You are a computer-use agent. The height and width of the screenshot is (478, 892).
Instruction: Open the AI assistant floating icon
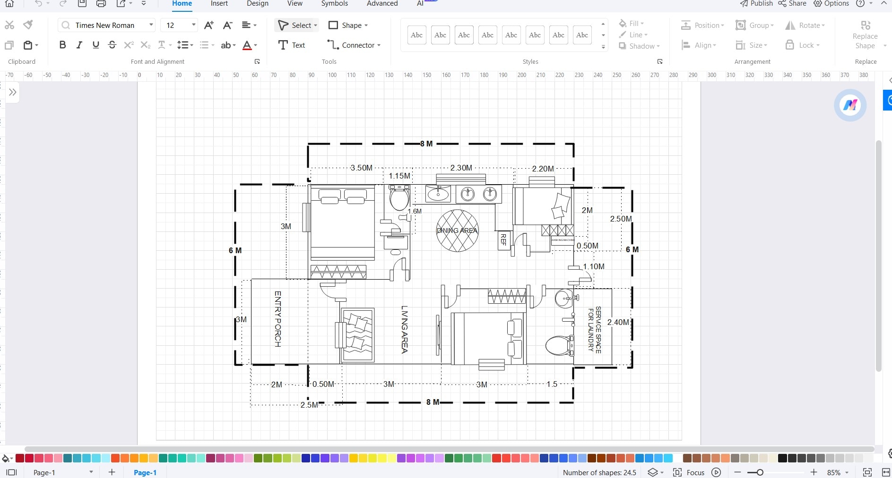(850, 105)
